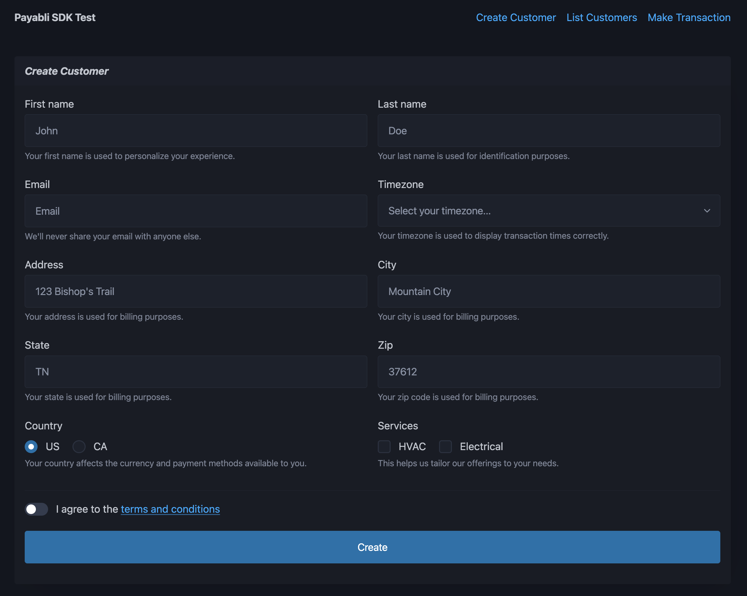Enable the terms and conditions toggle
747x596 pixels.
[x=36, y=509]
